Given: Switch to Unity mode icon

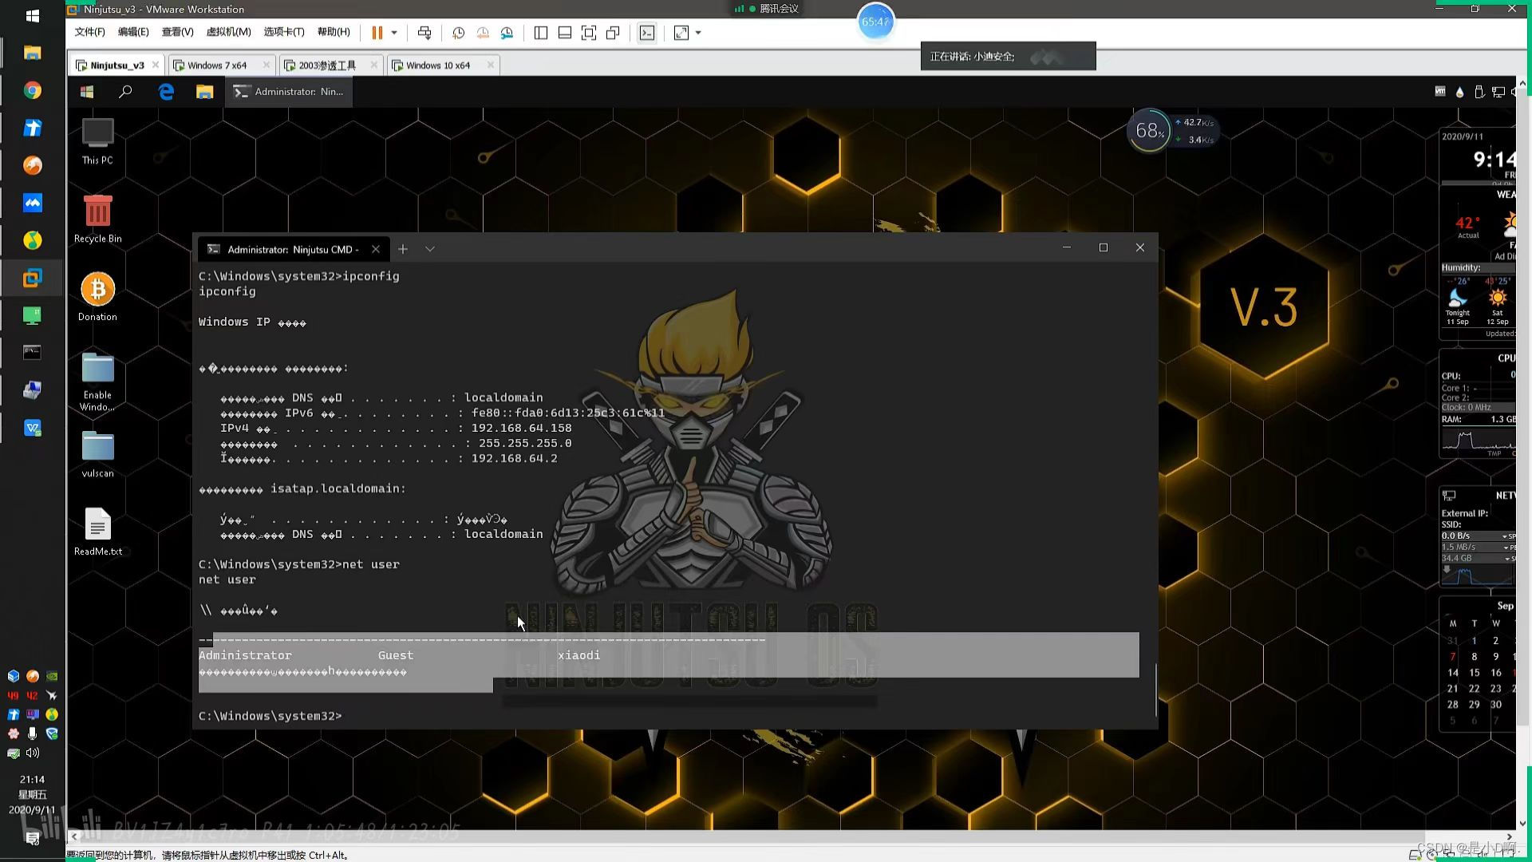Looking at the screenshot, I should pos(613,33).
